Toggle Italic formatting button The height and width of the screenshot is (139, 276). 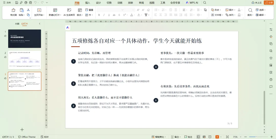click(x=104, y=15)
